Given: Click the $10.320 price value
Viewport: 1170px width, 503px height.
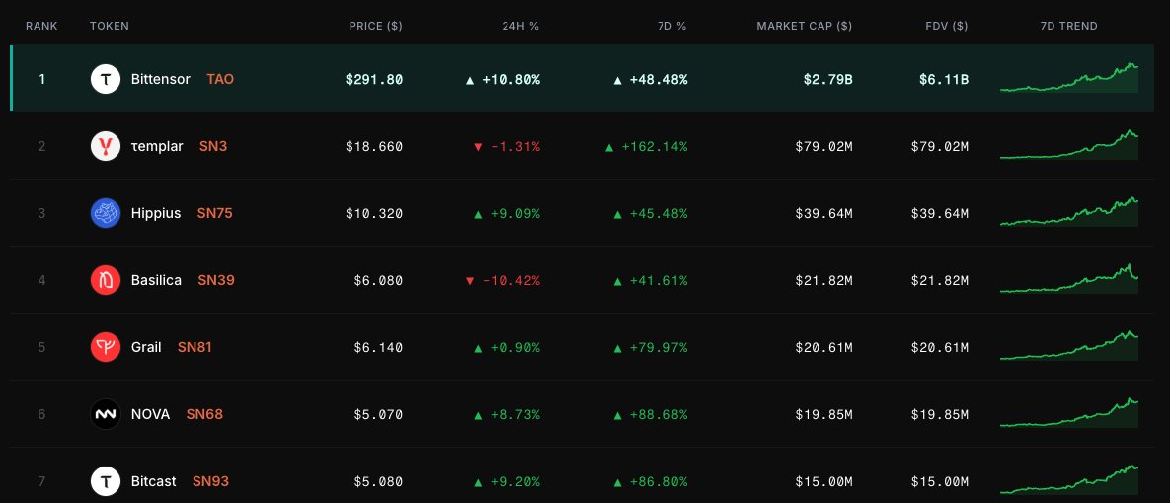Looking at the screenshot, I should (x=374, y=213).
